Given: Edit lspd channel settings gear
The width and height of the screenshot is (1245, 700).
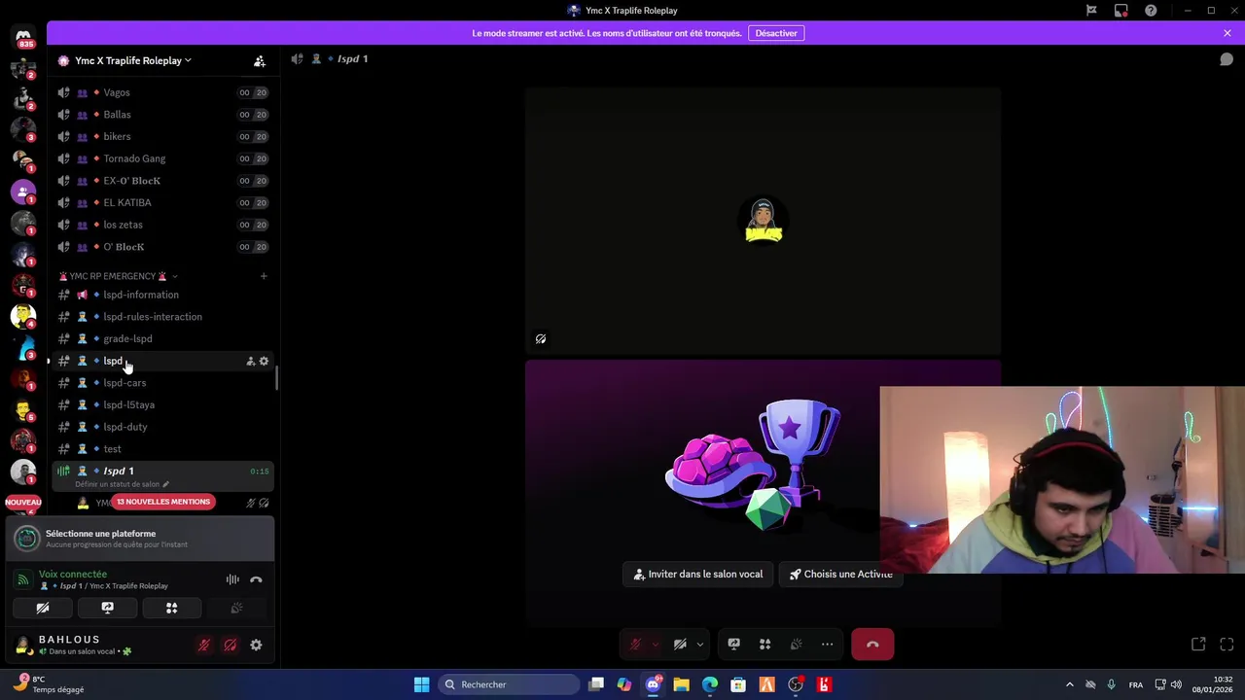Looking at the screenshot, I should (264, 362).
